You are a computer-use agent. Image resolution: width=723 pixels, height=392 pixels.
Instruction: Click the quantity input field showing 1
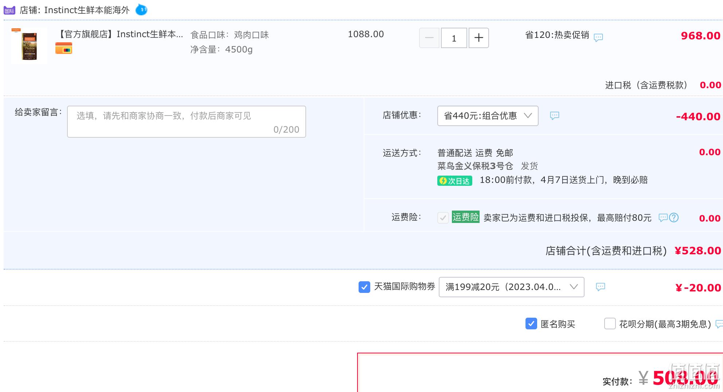pyautogui.click(x=454, y=38)
